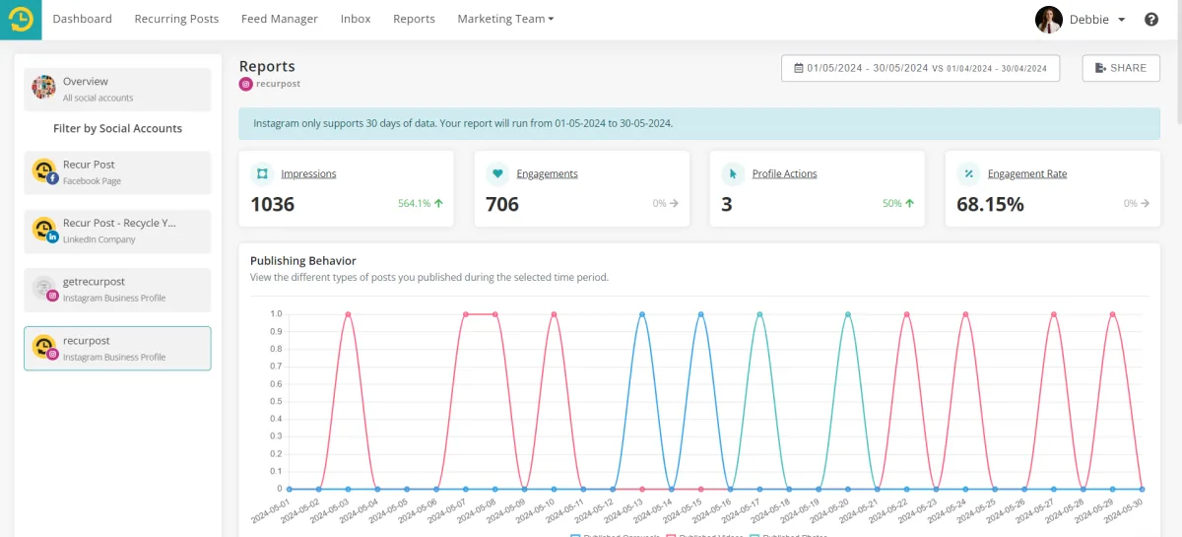The image size is (1182, 537).
Task: Click the Engagement Rate link
Action: pos(1027,173)
